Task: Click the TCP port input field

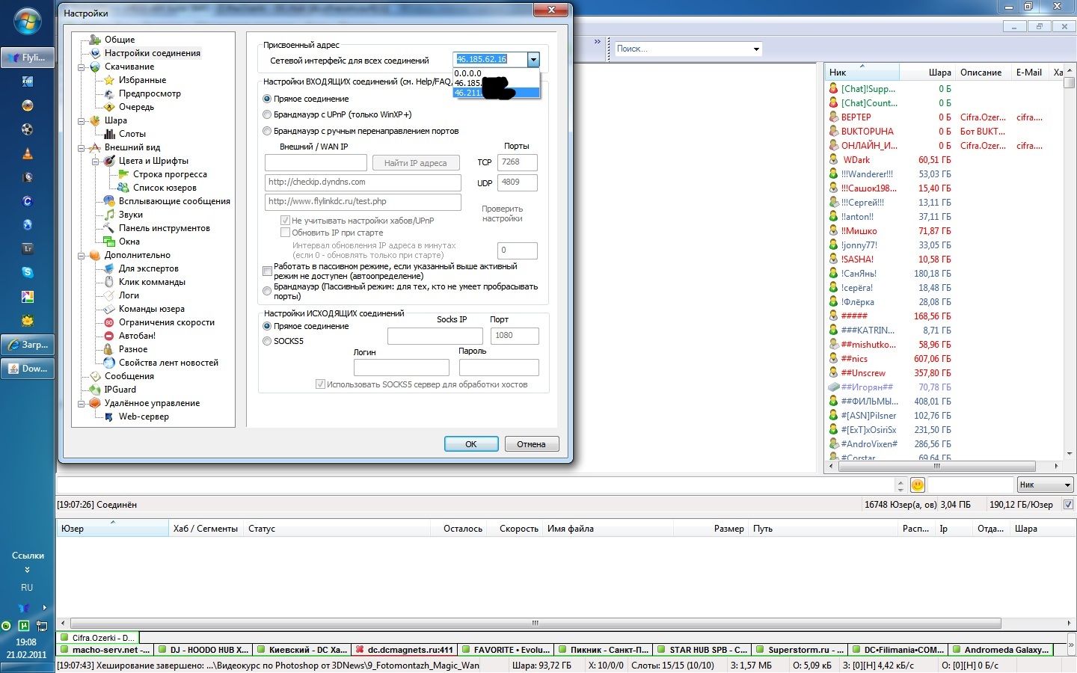Action: [518, 162]
